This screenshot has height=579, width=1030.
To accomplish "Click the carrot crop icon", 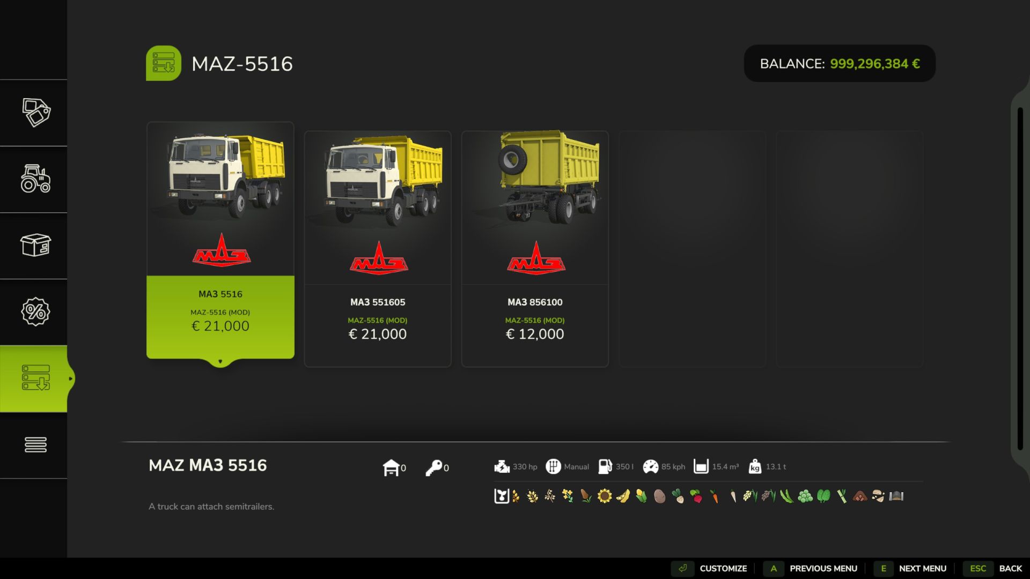I will 715,496.
